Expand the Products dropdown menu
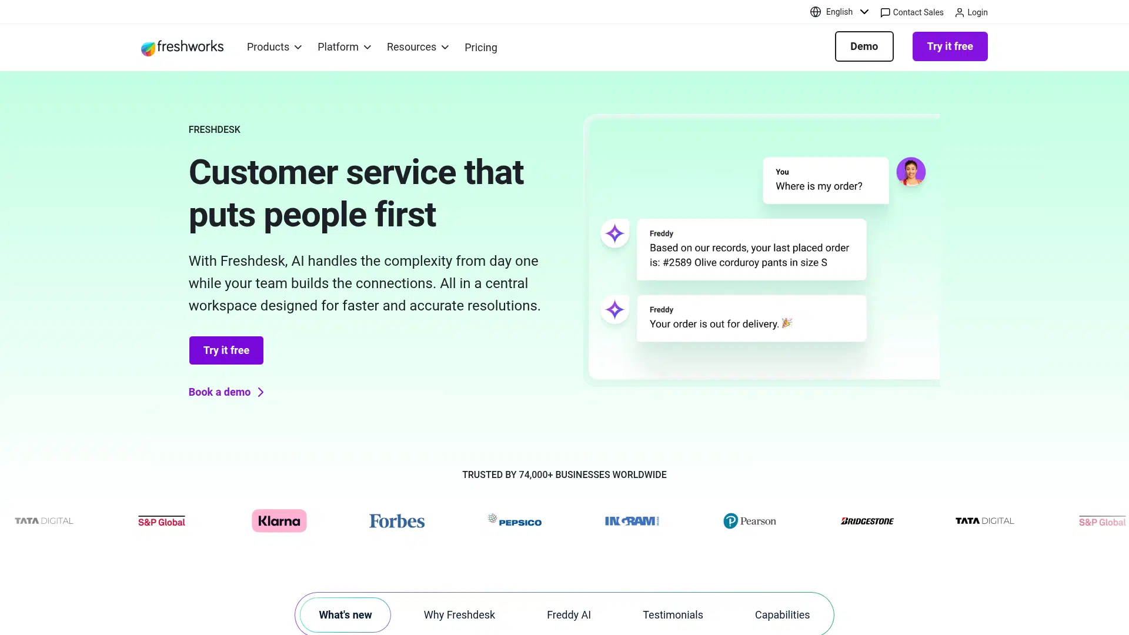The width and height of the screenshot is (1129, 635). pyautogui.click(x=274, y=47)
